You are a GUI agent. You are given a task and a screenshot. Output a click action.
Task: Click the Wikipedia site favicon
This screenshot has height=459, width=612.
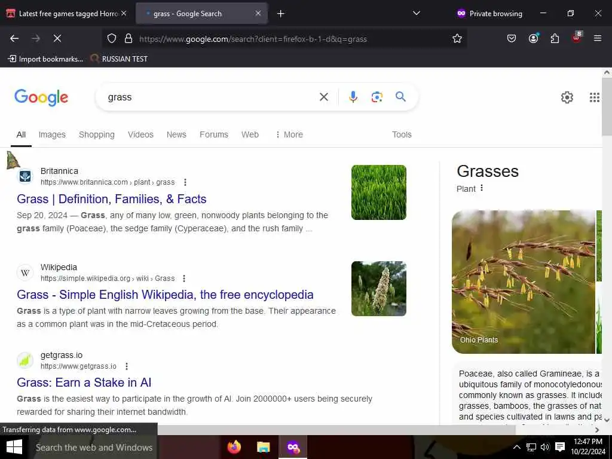[x=25, y=273]
